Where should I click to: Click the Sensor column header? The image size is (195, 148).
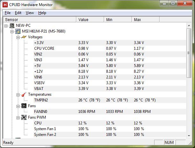point(40,20)
